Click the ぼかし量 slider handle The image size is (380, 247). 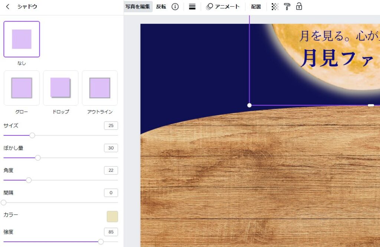click(37, 158)
